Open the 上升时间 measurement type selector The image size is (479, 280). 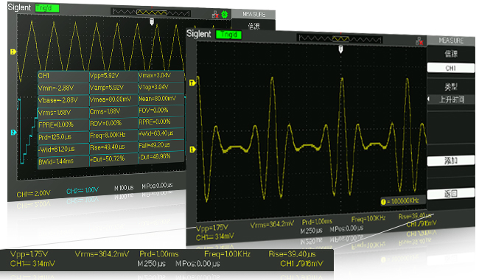click(x=451, y=99)
